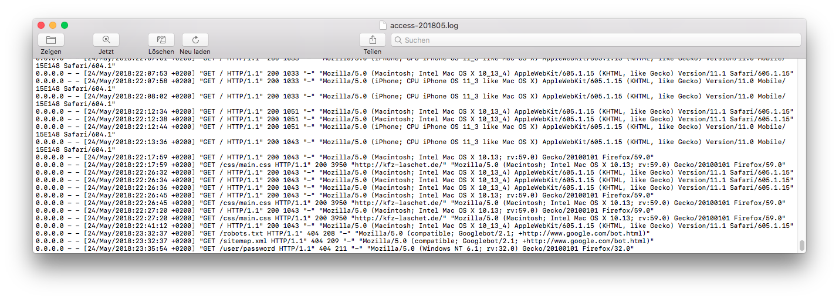The width and height of the screenshot is (839, 300).
Task: Click the log line at 22:12:34
Action: click(414, 111)
